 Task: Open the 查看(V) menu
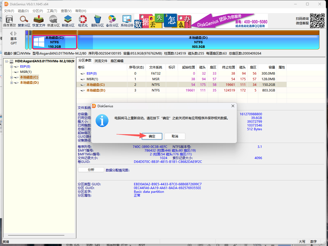66,11
